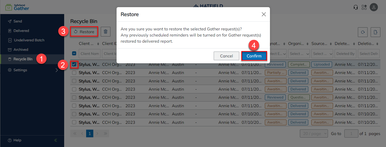The image size is (386, 147).
Task: Click the trash delete icon next to Restore
Action: click(105, 31)
